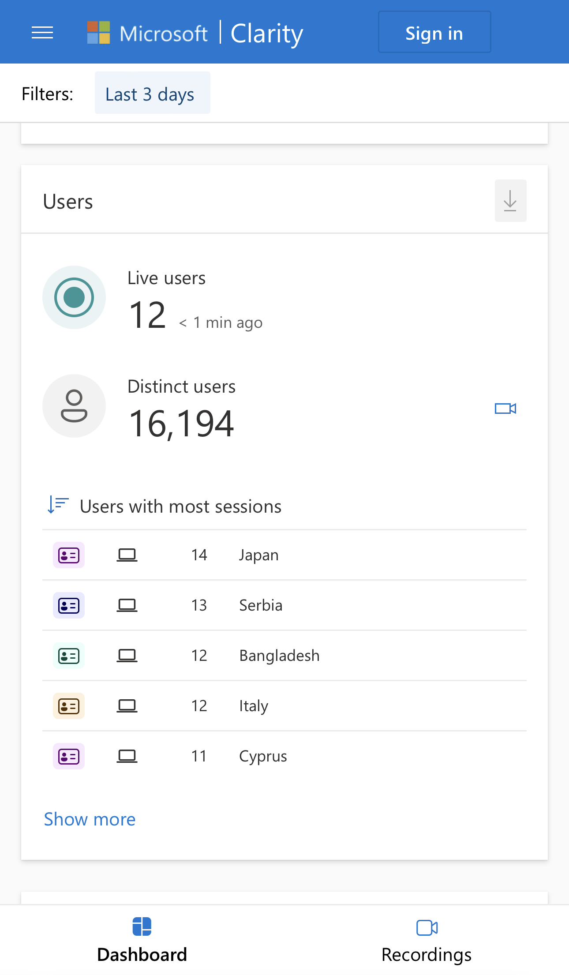Click the Bangladesh user's ID card icon
This screenshot has height=975, width=569.
coord(69,656)
